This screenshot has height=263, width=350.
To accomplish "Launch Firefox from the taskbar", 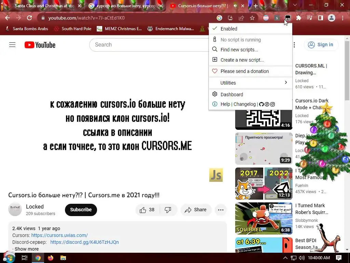I will [51, 258].
